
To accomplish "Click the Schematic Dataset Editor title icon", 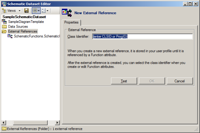I will point(4,4).
